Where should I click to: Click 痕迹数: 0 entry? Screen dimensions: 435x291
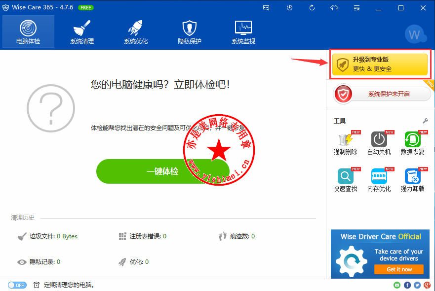[237, 236]
